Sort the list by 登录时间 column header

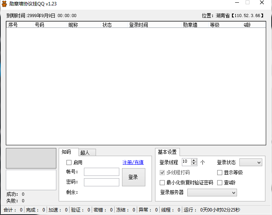point(138,25)
